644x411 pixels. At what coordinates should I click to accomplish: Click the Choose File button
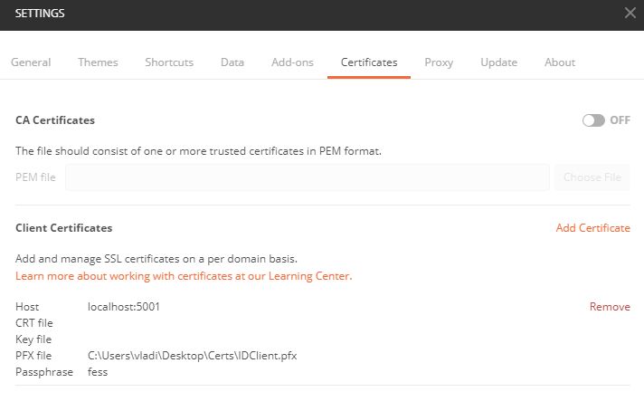click(x=592, y=177)
